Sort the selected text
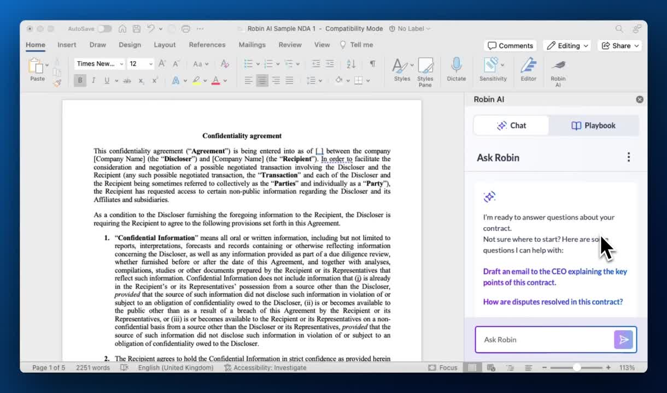Screen dimensions: 667x393 click(x=351, y=64)
